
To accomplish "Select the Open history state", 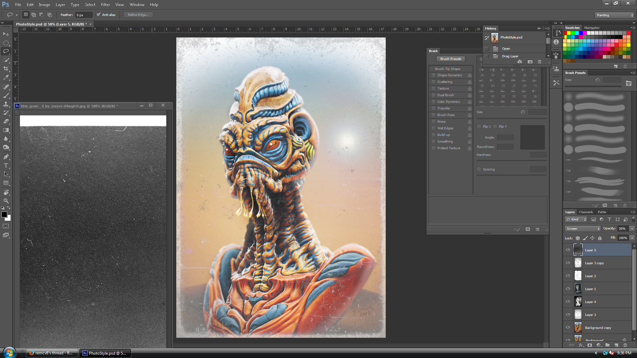I will point(515,49).
